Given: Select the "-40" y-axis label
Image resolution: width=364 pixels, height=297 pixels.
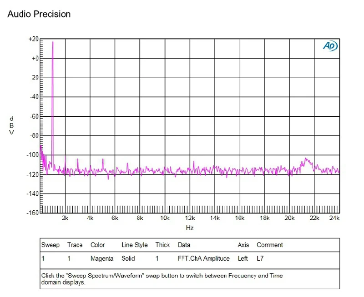Looking at the screenshot, I should click(34, 97).
